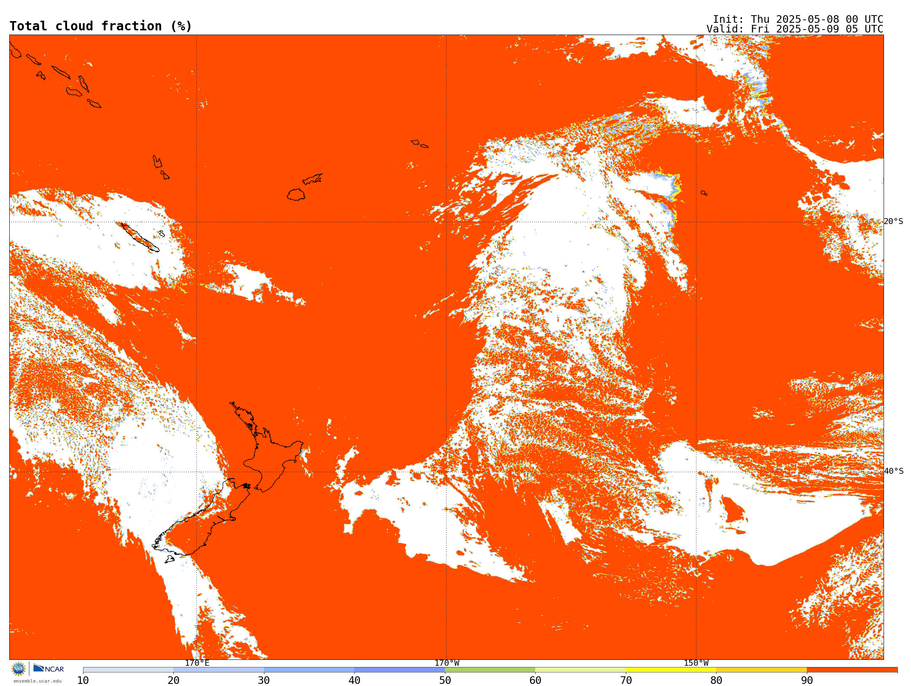The height and width of the screenshot is (686, 911).
Task: Pick the 90+ orange-red colorbar segment
Action: pos(852,670)
